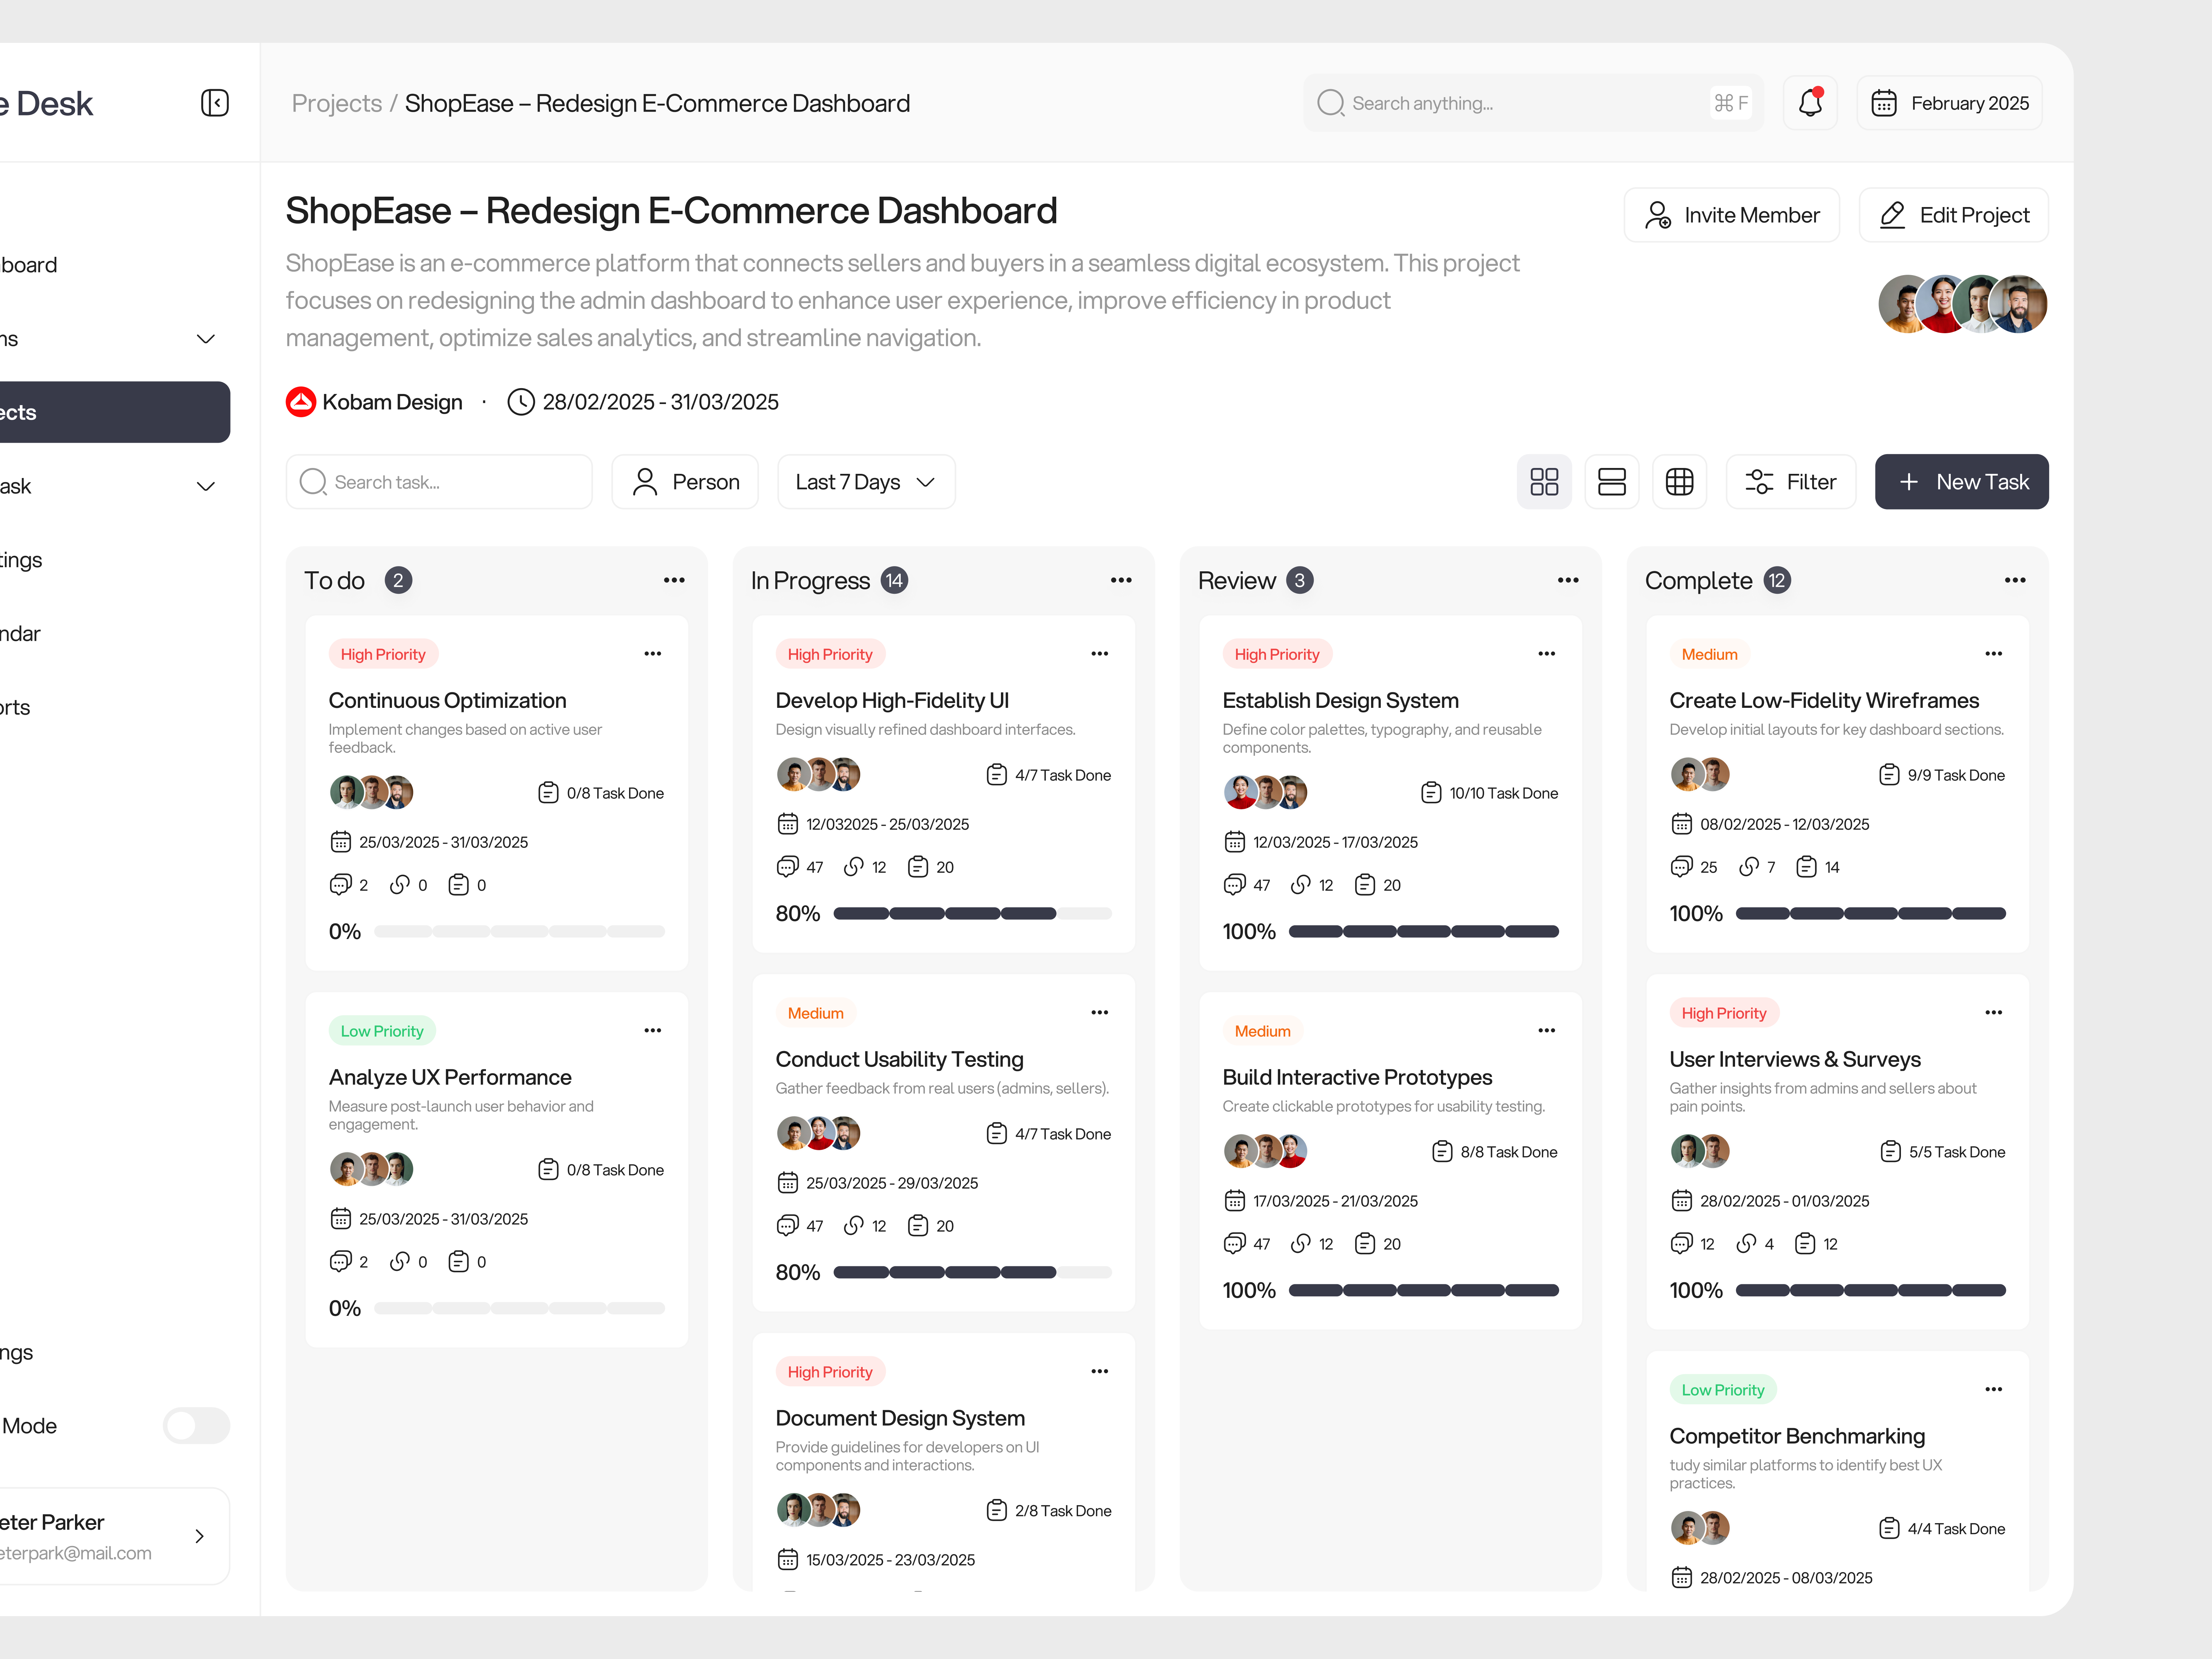This screenshot has width=2212, height=1659.
Task: Toggle dark Mode switch
Action: point(196,1425)
